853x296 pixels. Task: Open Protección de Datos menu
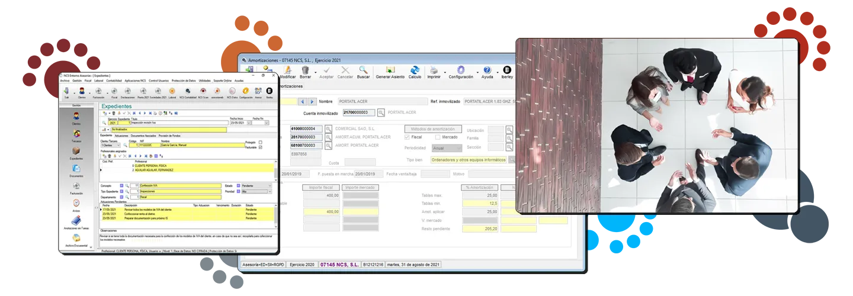click(184, 81)
